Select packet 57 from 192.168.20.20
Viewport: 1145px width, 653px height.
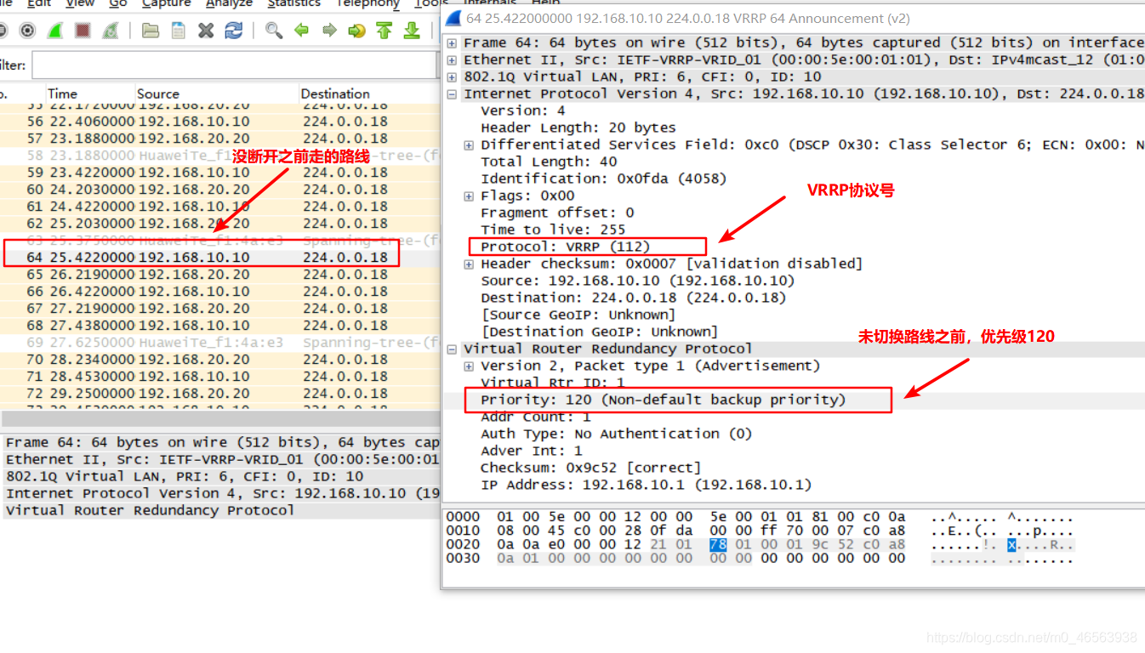click(219, 138)
